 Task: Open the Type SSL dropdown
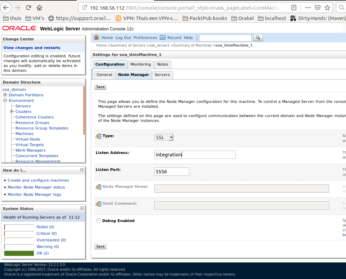click(x=164, y=137)
